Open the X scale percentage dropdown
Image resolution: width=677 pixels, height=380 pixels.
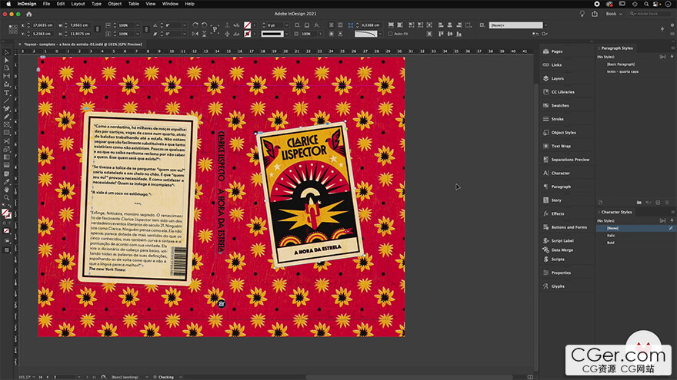[137, 25]
